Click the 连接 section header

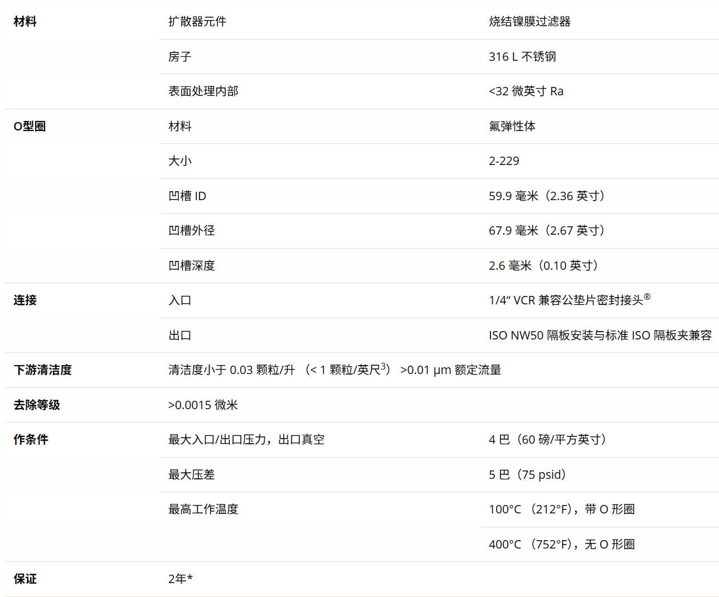pos(25,300)
